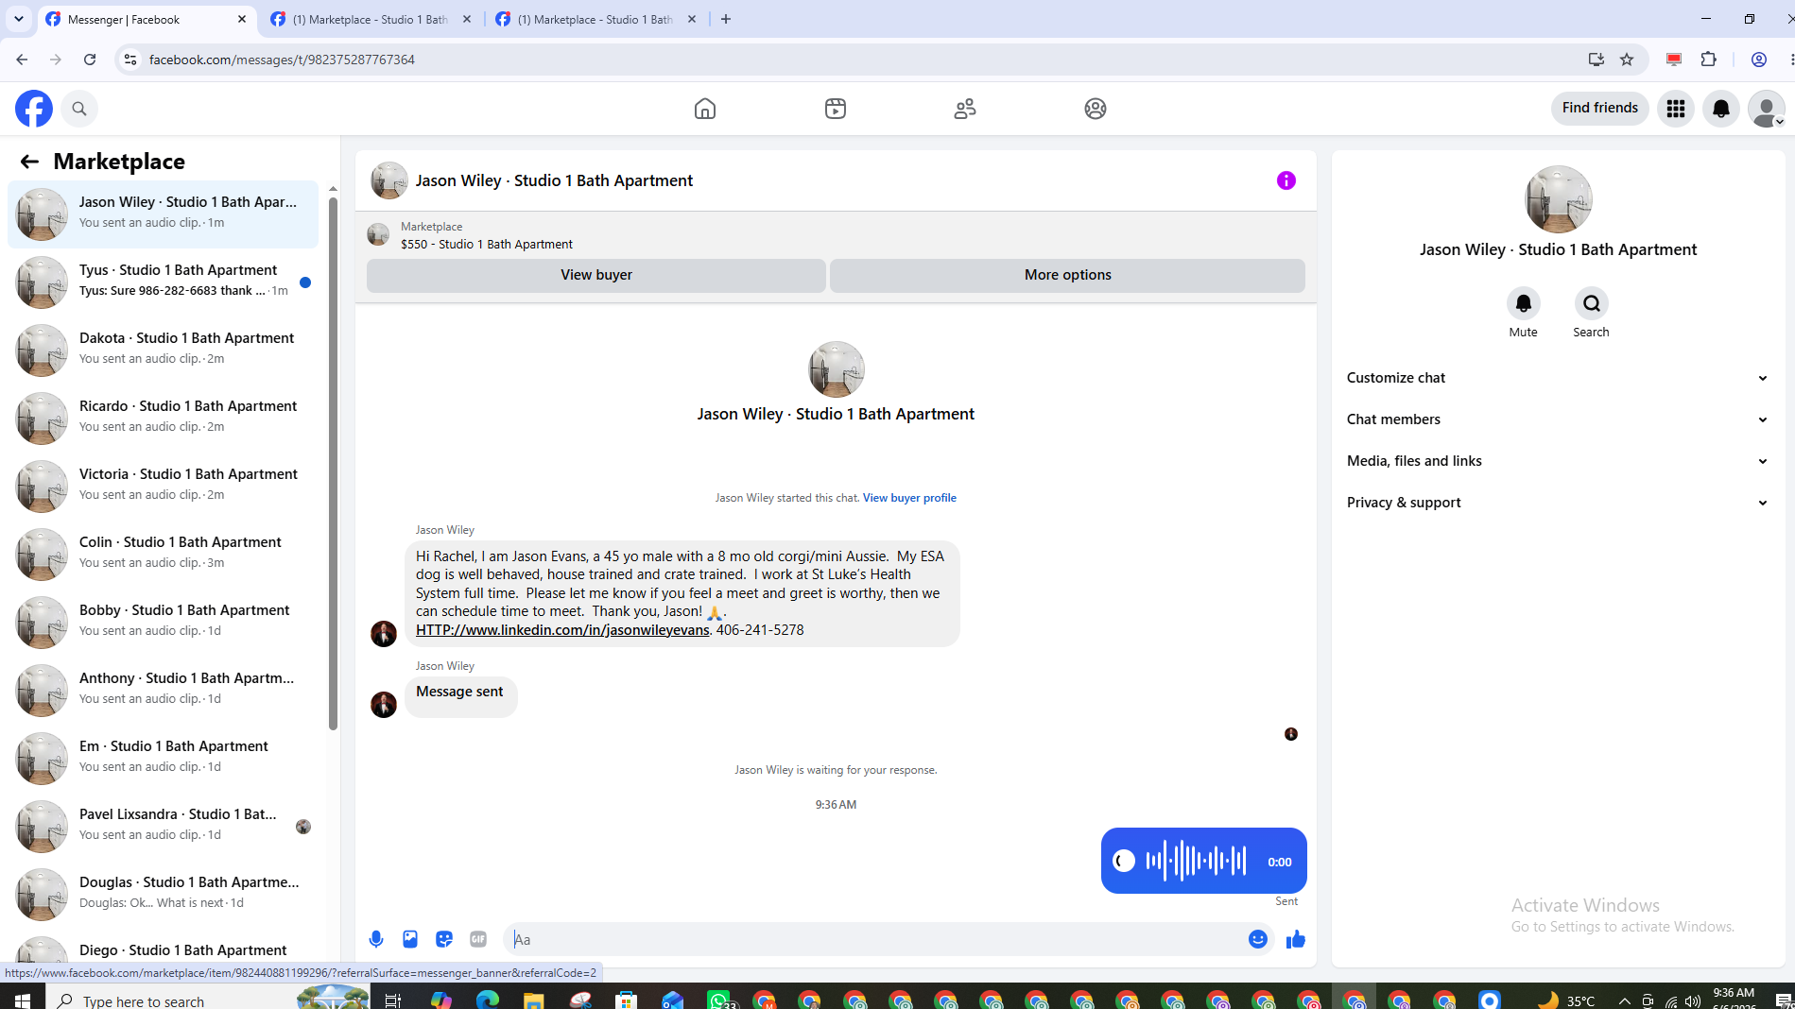Image resolution: width=1795 pixels, height=1009 pixels.
Task: Open the Bobby Studio 1 Bath chat
Action: [164, 622]
